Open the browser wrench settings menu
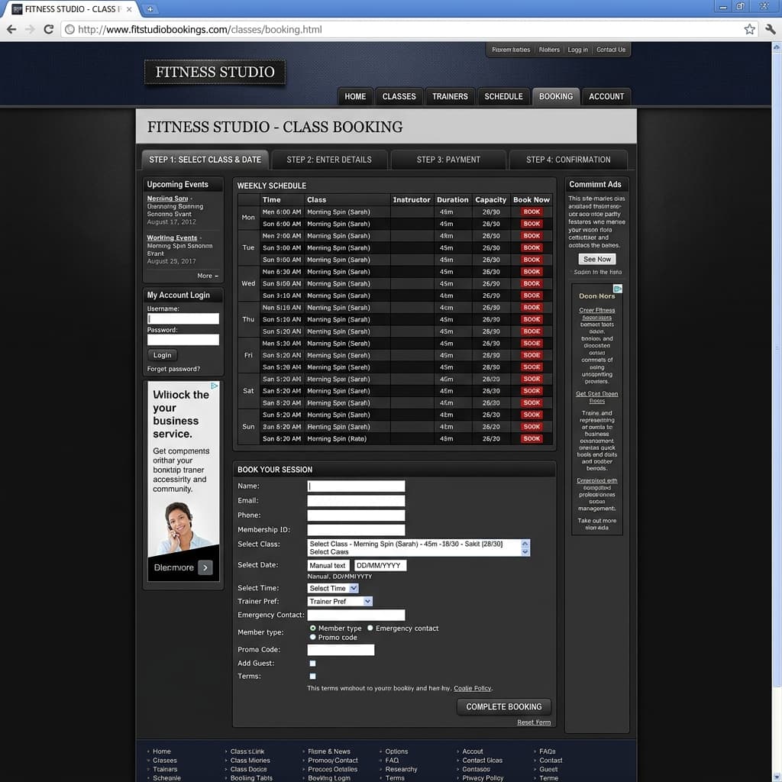 pyautogui.click(x=769, y=30)
